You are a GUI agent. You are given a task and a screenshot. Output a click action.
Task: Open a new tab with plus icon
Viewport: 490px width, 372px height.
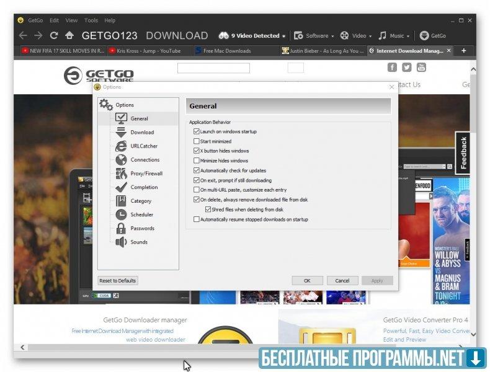(x=464, y=51)
